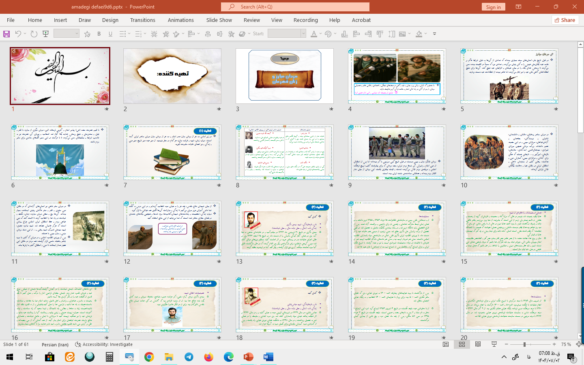Viewport: 584px width, 365px height.
Task: Expand the font size dropdown box
Action: point(76,34)
